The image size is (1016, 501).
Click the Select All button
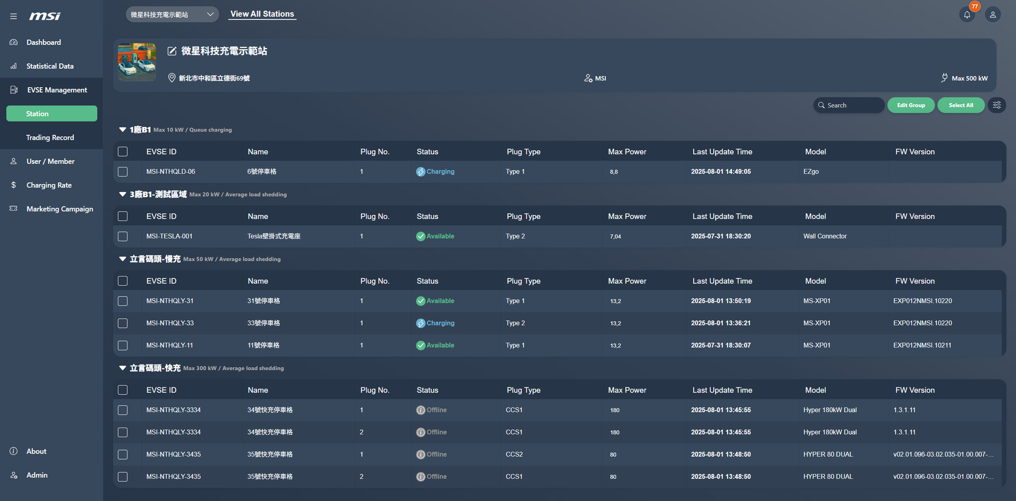961,105
